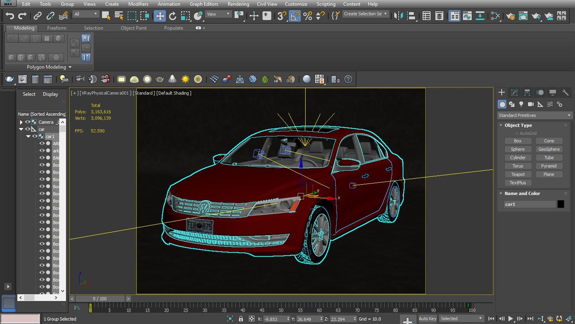575x324 pixels.
Task: Click the sun light icon
Action: (x=185, y=79)
